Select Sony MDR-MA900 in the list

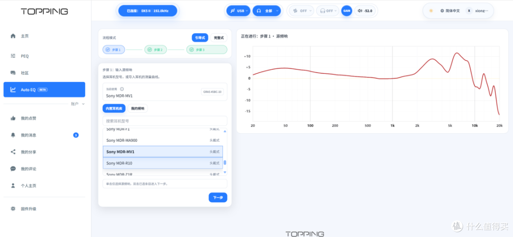[x=162, y=140]
